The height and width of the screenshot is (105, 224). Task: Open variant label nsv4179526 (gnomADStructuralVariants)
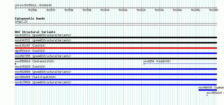click(43, 82)
